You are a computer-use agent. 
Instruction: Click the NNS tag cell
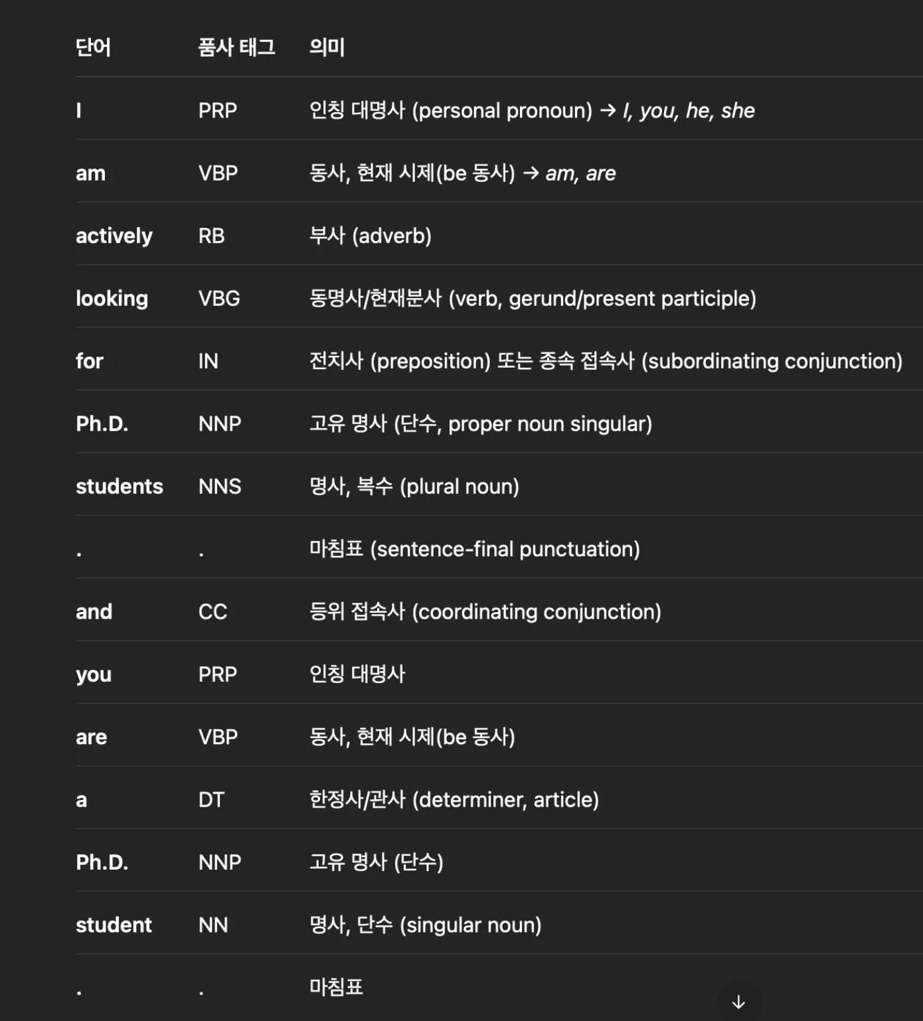tap(220, 487)
